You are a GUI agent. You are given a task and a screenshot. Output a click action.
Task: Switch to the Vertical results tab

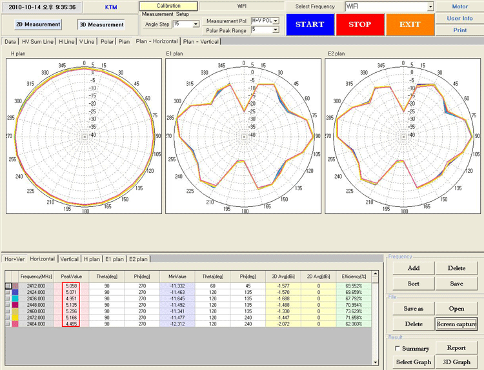[69, 259]
